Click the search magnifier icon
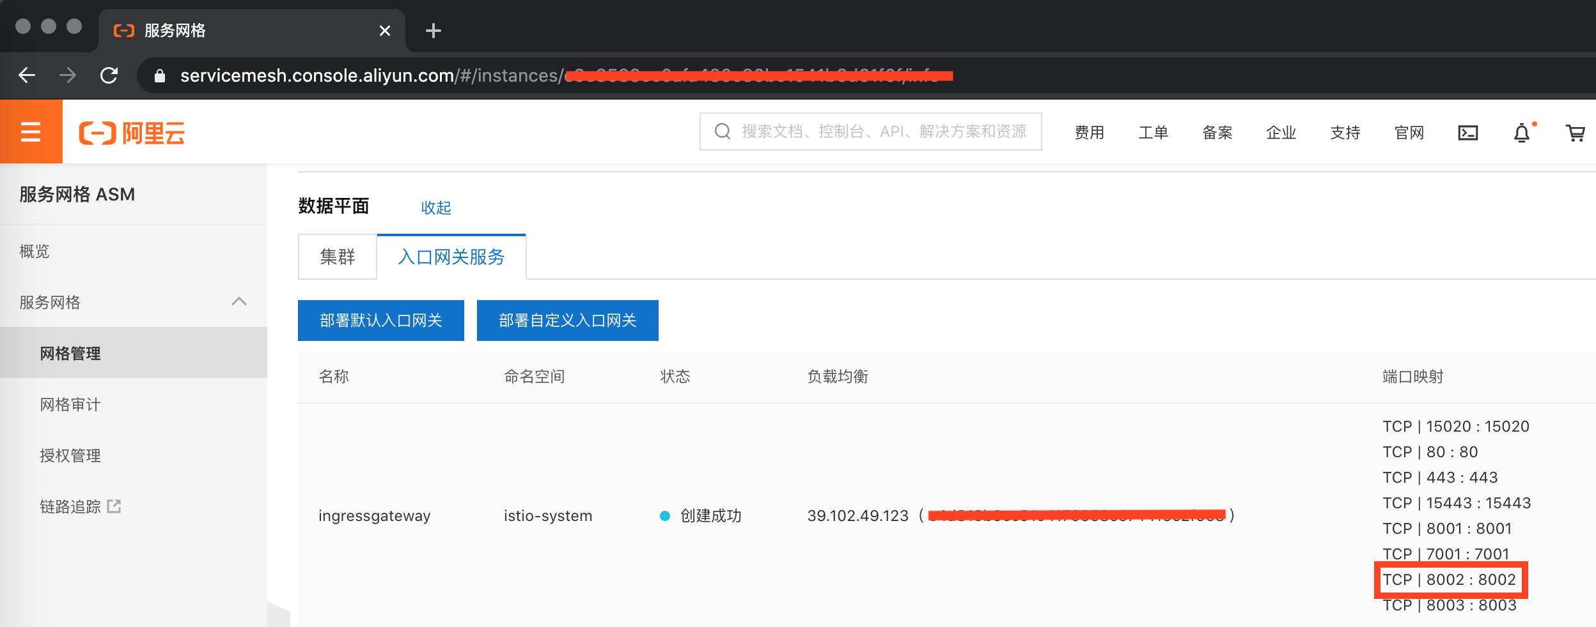The image size is (1596, 627). coord(723,131)
